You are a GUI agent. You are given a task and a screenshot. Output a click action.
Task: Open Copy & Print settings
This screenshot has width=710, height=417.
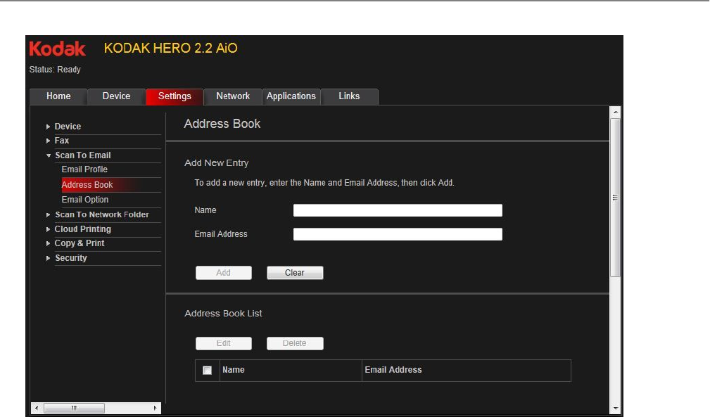point(80,243)
